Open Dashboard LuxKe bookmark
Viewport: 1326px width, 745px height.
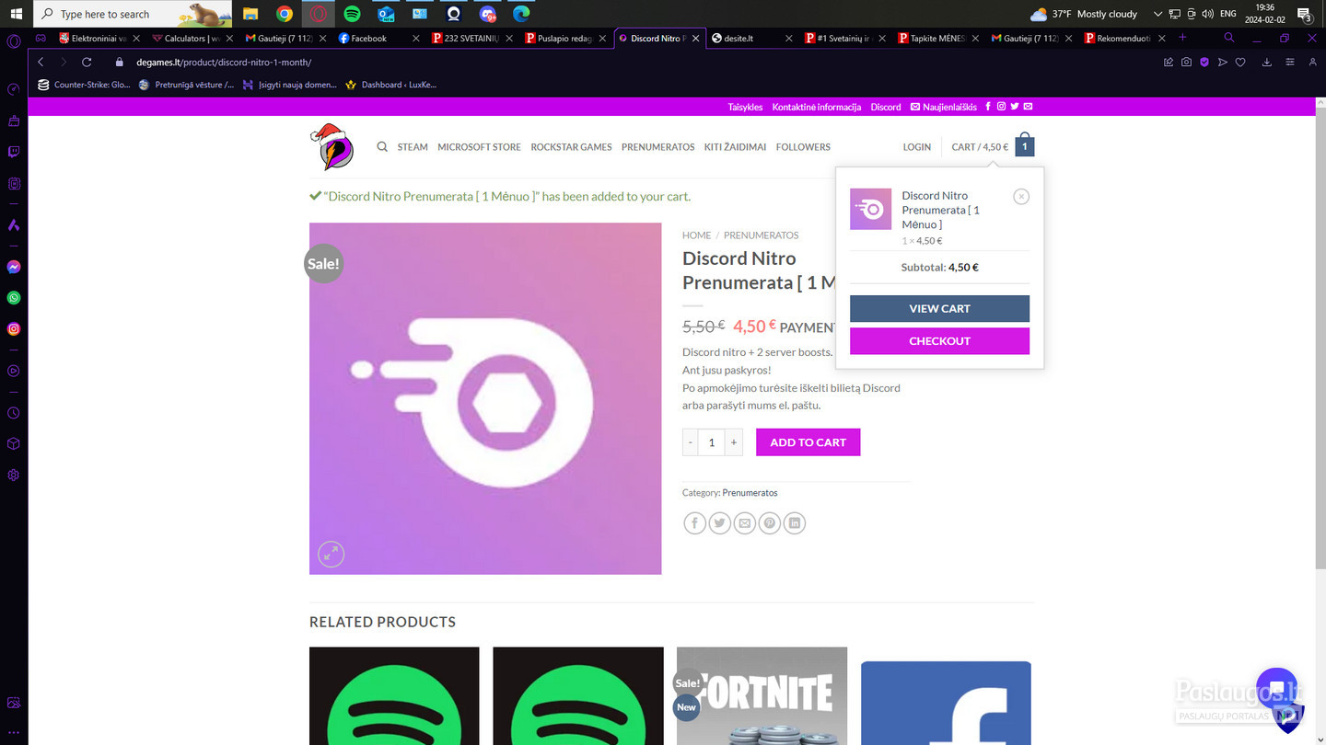pyautogui.click(x=390, y=85)
